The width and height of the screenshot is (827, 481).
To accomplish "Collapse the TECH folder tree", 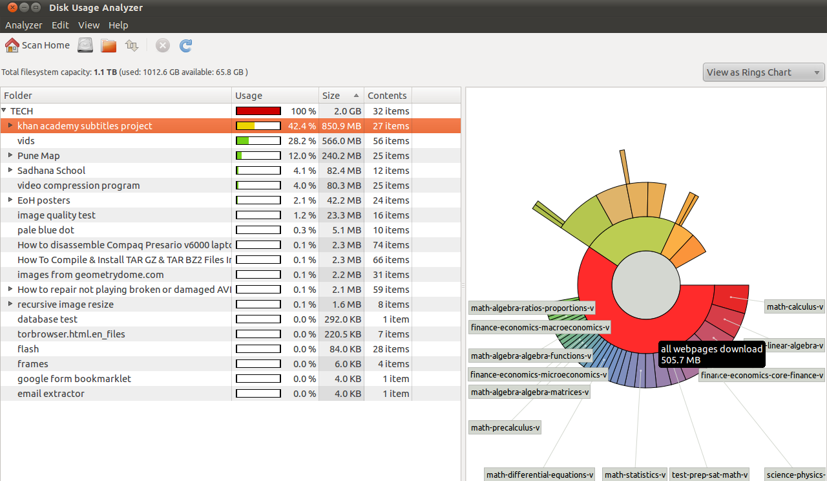I will [4, 111].
